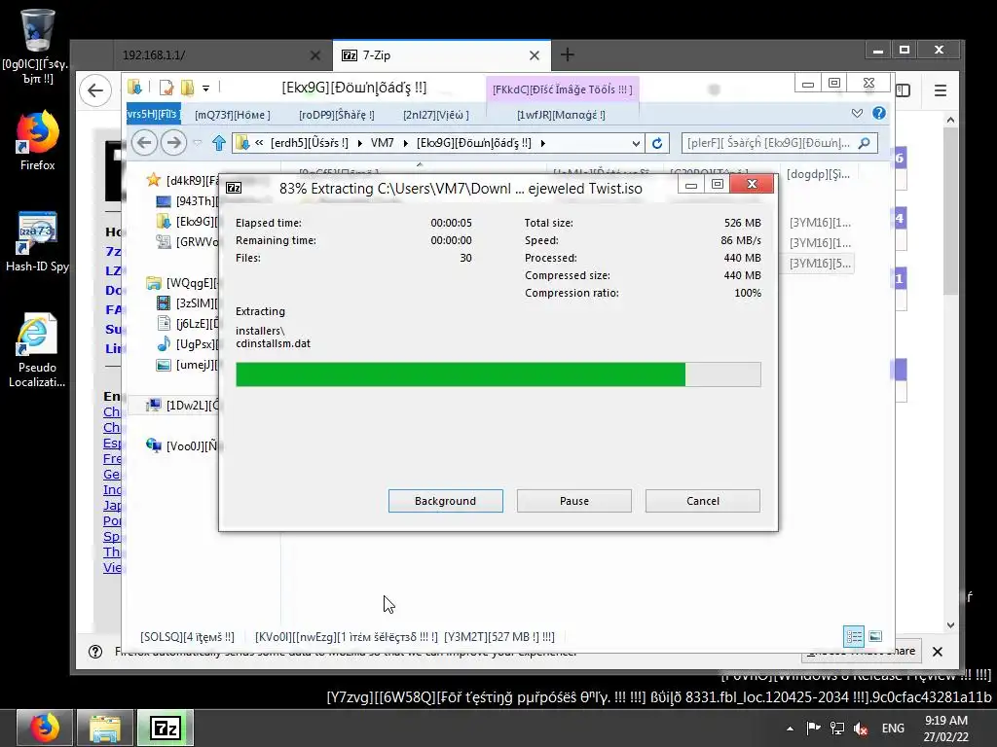Select the Pictures library [umejJ] item
This screenshot has height=747, width=997.
[x=189, y=365]
